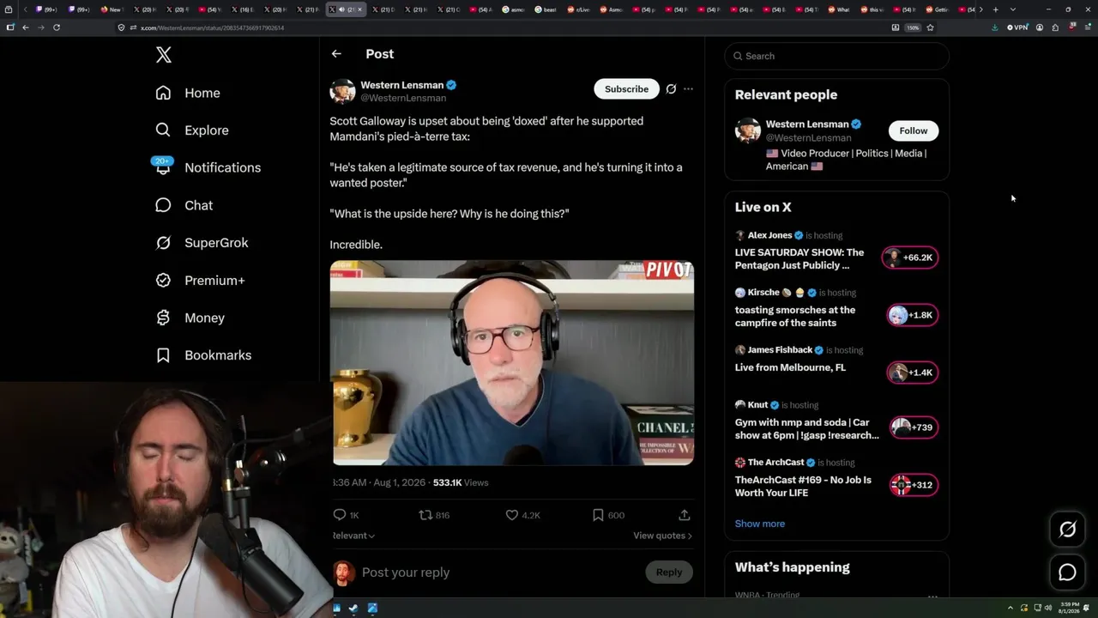Click the X logo in the sidebar
Image resolution: width=1098 pixels, height=618 pixels.
click(x=164, y=55)
